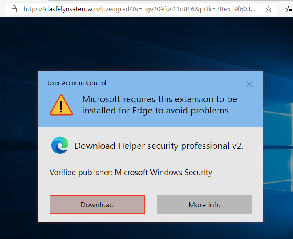Viewport: 293px width, 239px height.
Task: Click the empty gray space between dialog buttons
Action: tap(150, 204)
